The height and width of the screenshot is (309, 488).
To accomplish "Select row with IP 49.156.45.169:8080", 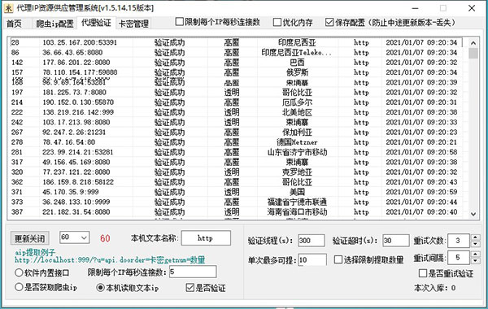I will point(236,162).
